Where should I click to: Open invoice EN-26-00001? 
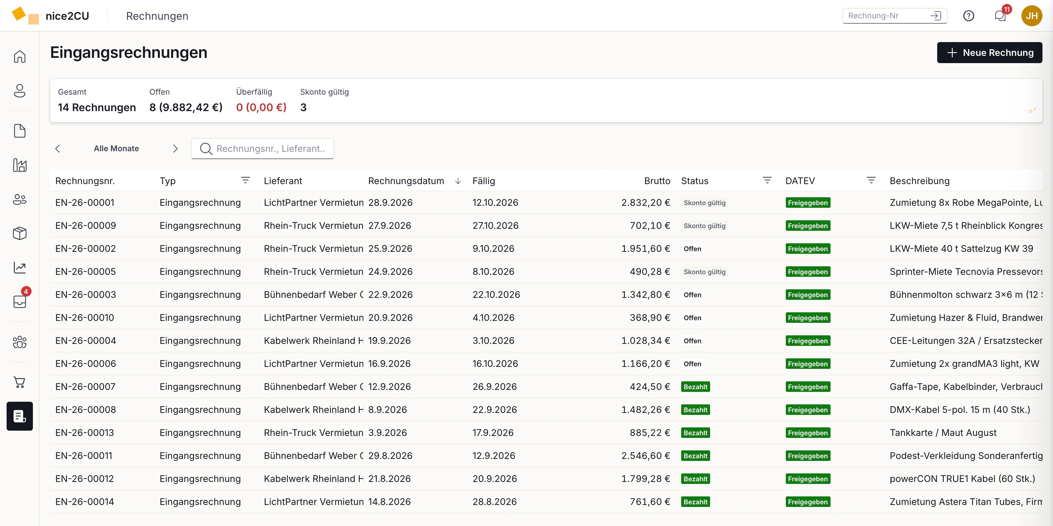(85, 203)
